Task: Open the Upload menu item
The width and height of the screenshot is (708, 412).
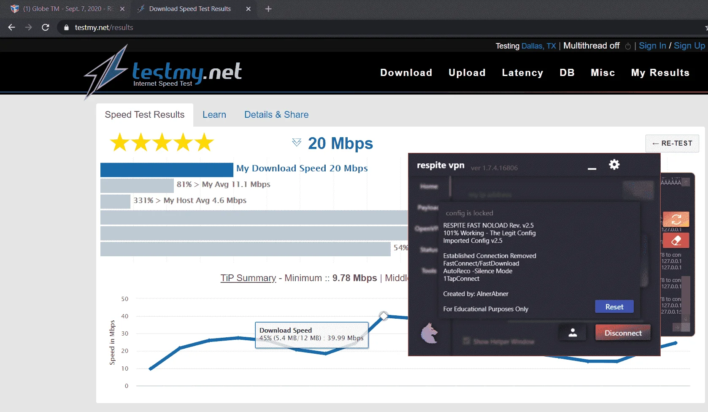Action: point(467,73)
